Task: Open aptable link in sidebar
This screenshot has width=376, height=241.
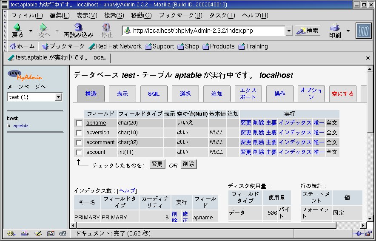Action: pyautogui.click(x=20, y=125)
